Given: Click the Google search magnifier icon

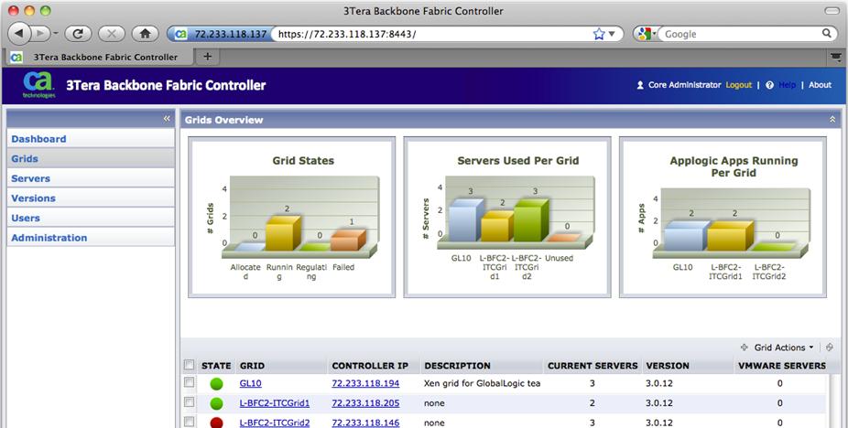Looking at the screenshot, I should (x=827, y=34).
